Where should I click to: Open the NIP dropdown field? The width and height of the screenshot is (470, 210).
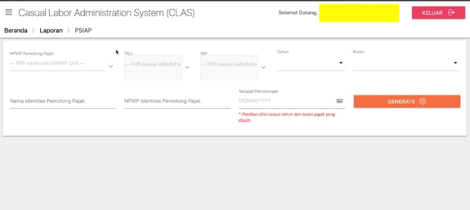(x=229, y=67)
